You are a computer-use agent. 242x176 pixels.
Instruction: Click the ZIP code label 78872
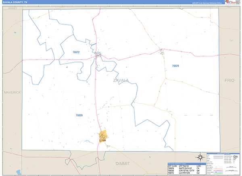click(76, 52)
